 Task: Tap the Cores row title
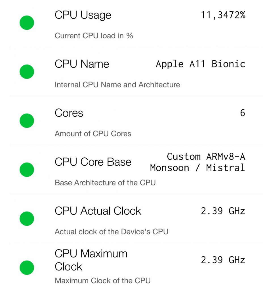point(69,113)
